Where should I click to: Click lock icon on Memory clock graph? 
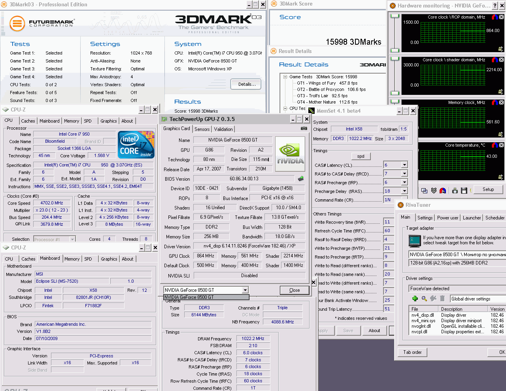tap(500, 134)
